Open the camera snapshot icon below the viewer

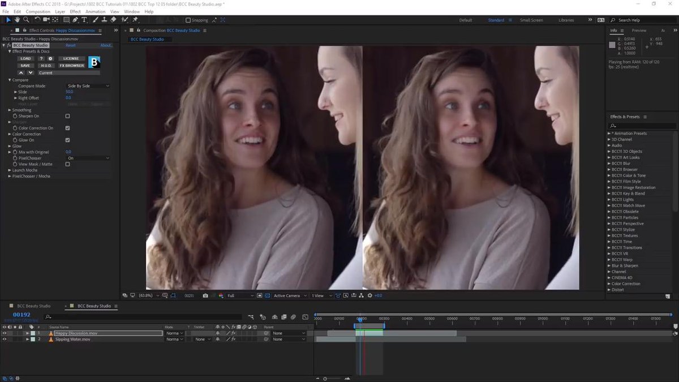205,295
